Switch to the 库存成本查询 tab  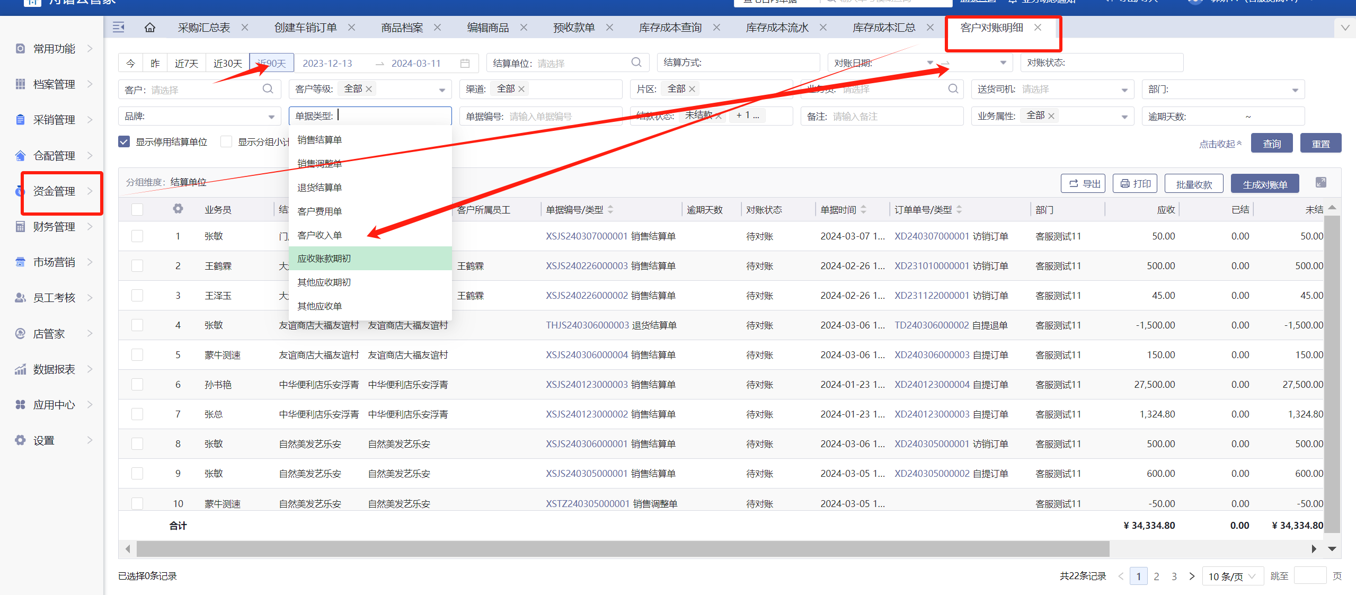[670, 28]
